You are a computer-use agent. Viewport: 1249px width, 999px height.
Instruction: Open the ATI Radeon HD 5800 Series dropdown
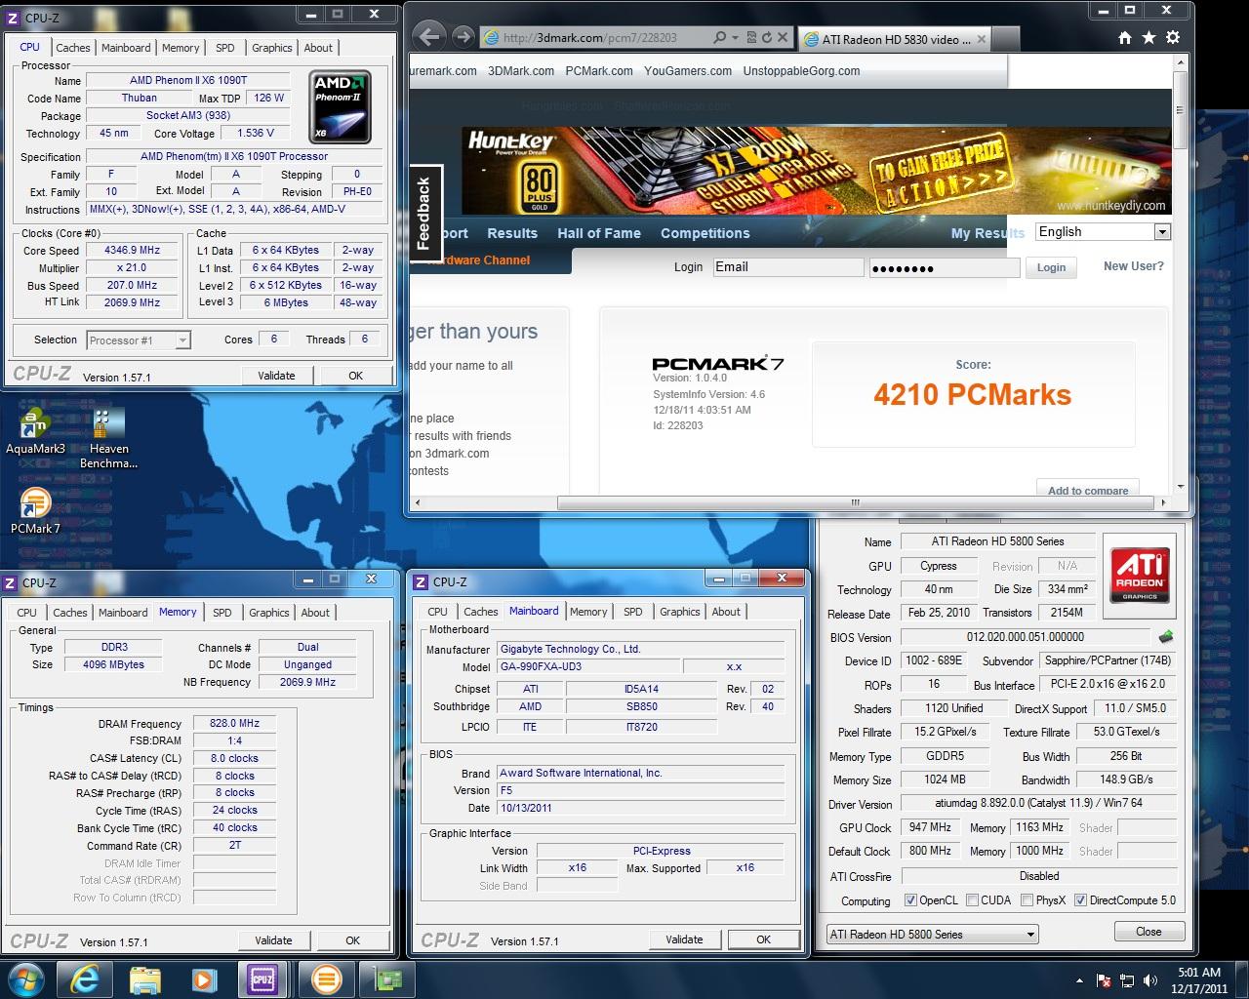click(932, 934)
